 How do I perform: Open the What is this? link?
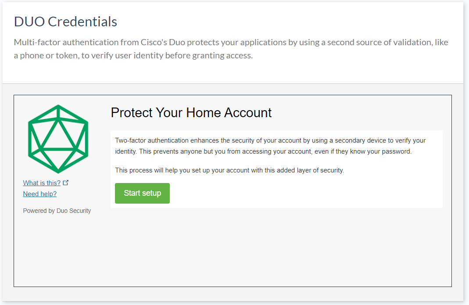pyautogui.click(x=41, y=183)
